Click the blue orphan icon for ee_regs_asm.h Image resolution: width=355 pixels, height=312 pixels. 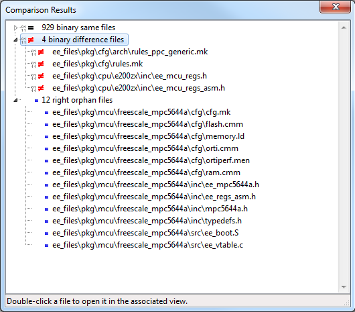point(47,197)
